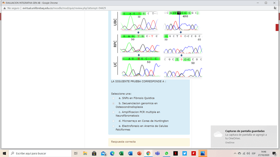The image size is (280, 157).
Task: Click the 'No seguro' security warning
Action: (12, 8)
